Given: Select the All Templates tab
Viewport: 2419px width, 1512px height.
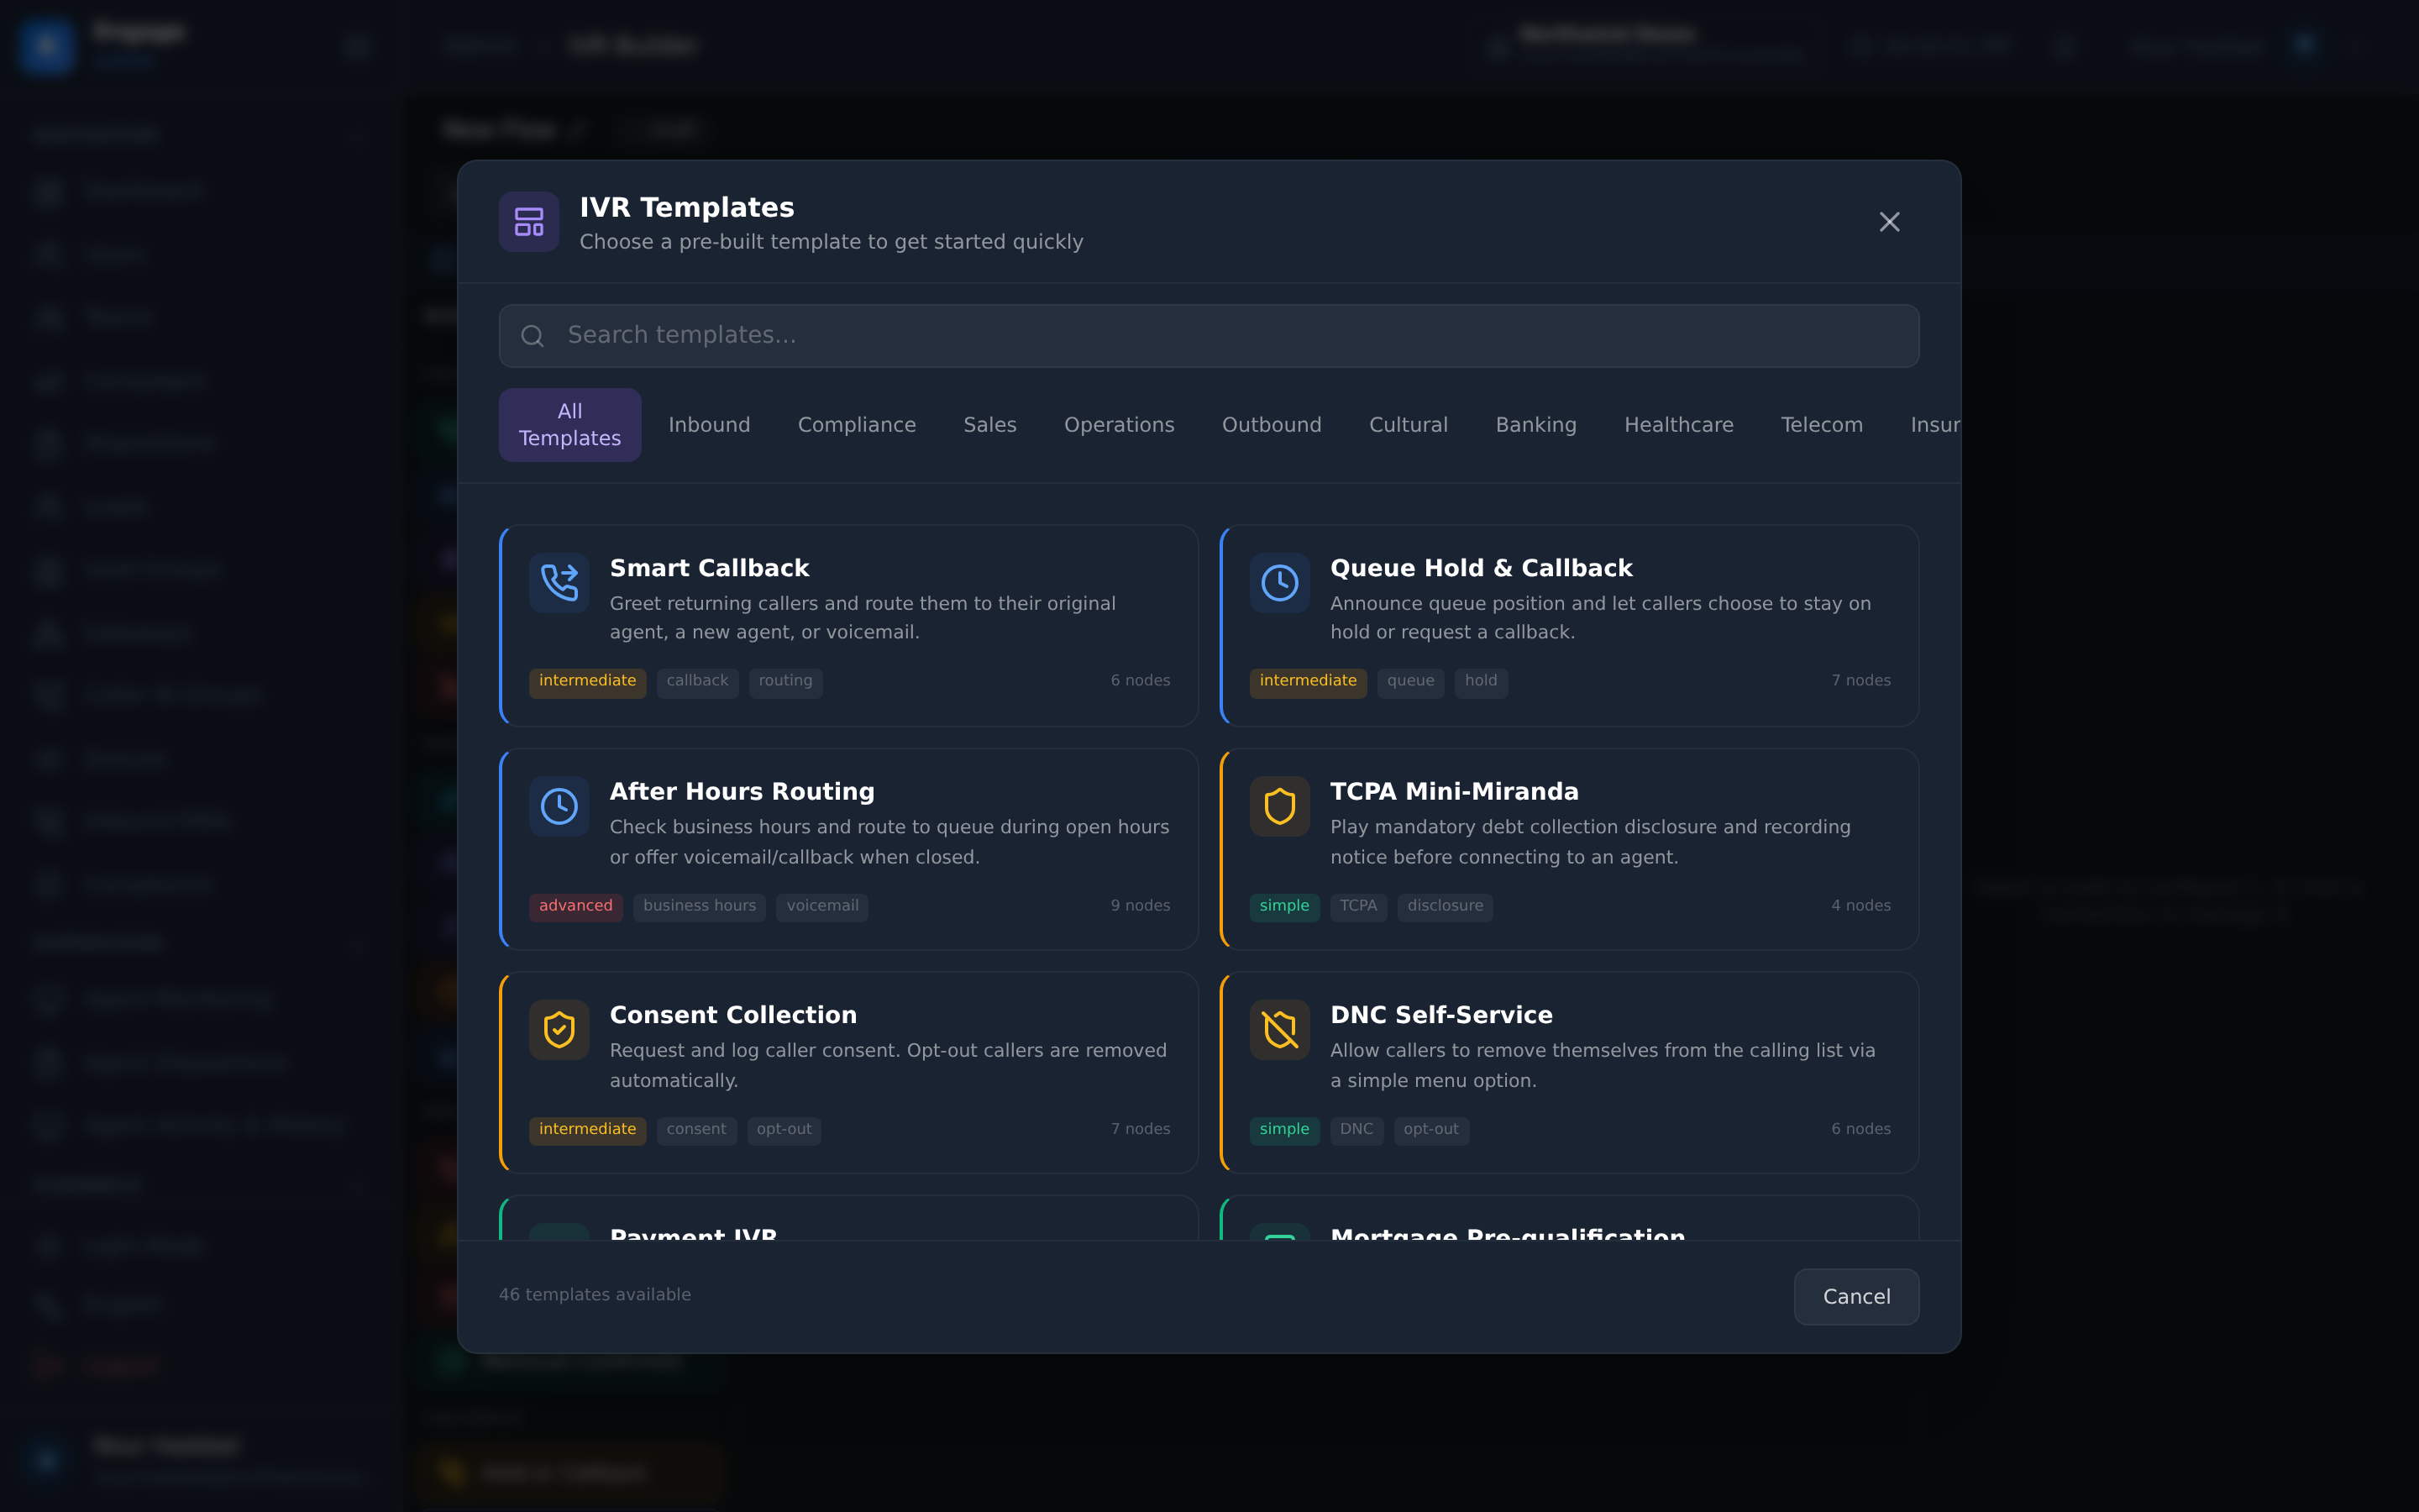Looking at the screenshot, I should [x=569, y=425].
